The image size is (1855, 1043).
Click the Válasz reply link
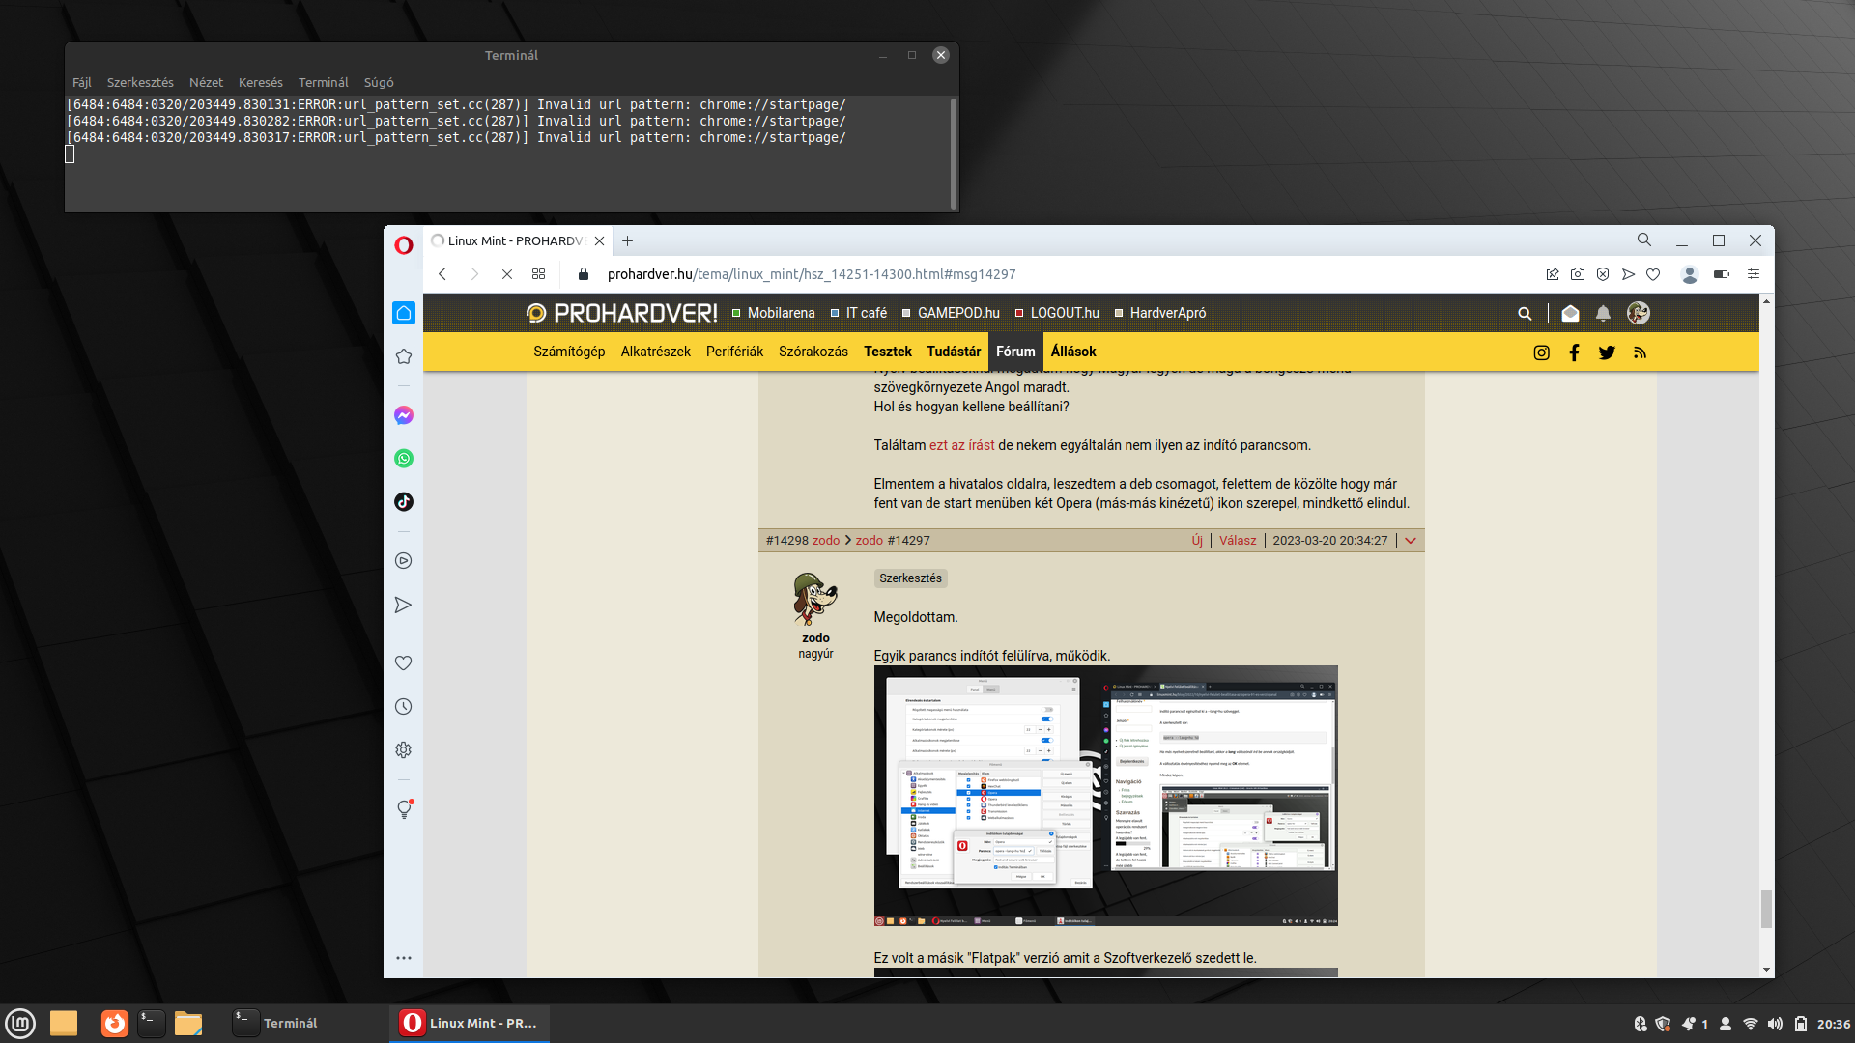1238,541
